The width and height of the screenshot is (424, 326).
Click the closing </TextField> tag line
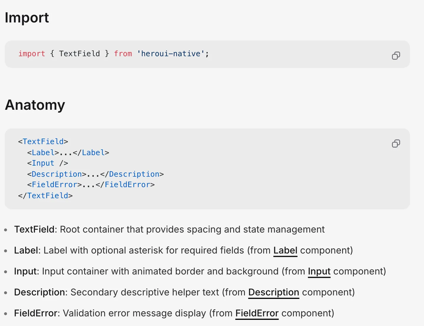pos(45,196)
